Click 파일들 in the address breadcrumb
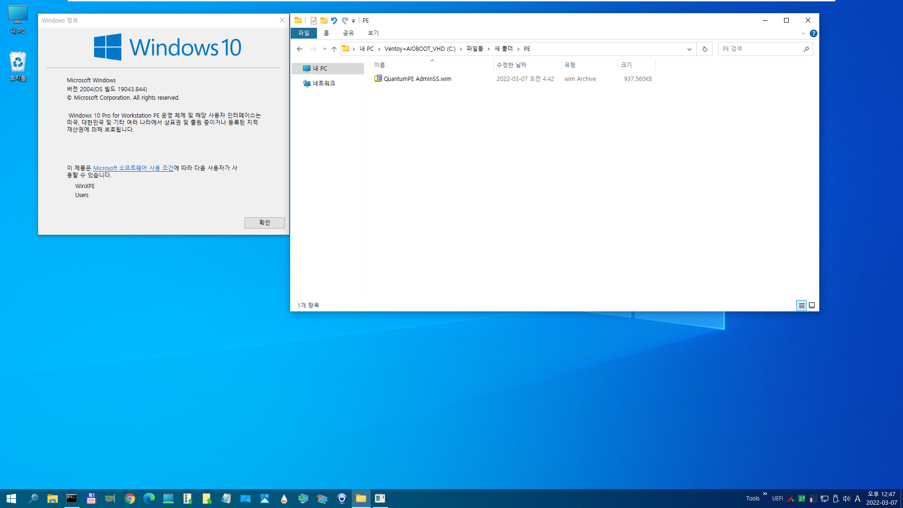The width and height of the screenshot is (903, 508). coord(475,49)
